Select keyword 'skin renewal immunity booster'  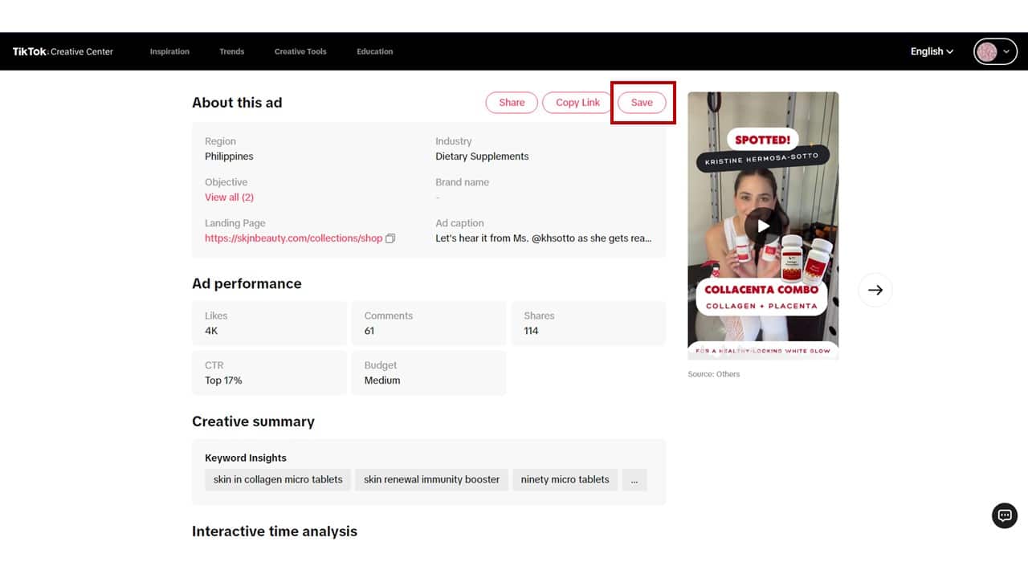tap(431, 480)
